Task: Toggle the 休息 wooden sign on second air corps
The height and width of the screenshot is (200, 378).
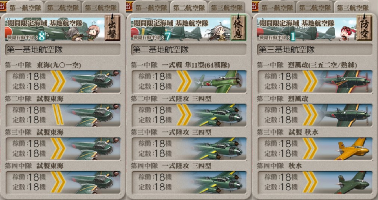Action: click(239, 28)
